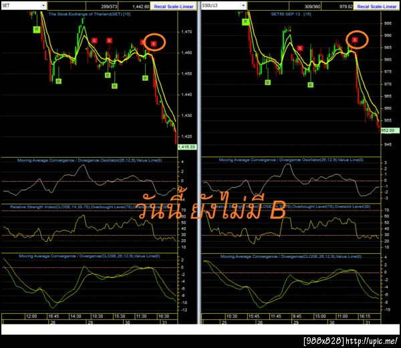Click the 945 price axis label
The width and height of the screenshot is (401, 348).
point(388,145)
